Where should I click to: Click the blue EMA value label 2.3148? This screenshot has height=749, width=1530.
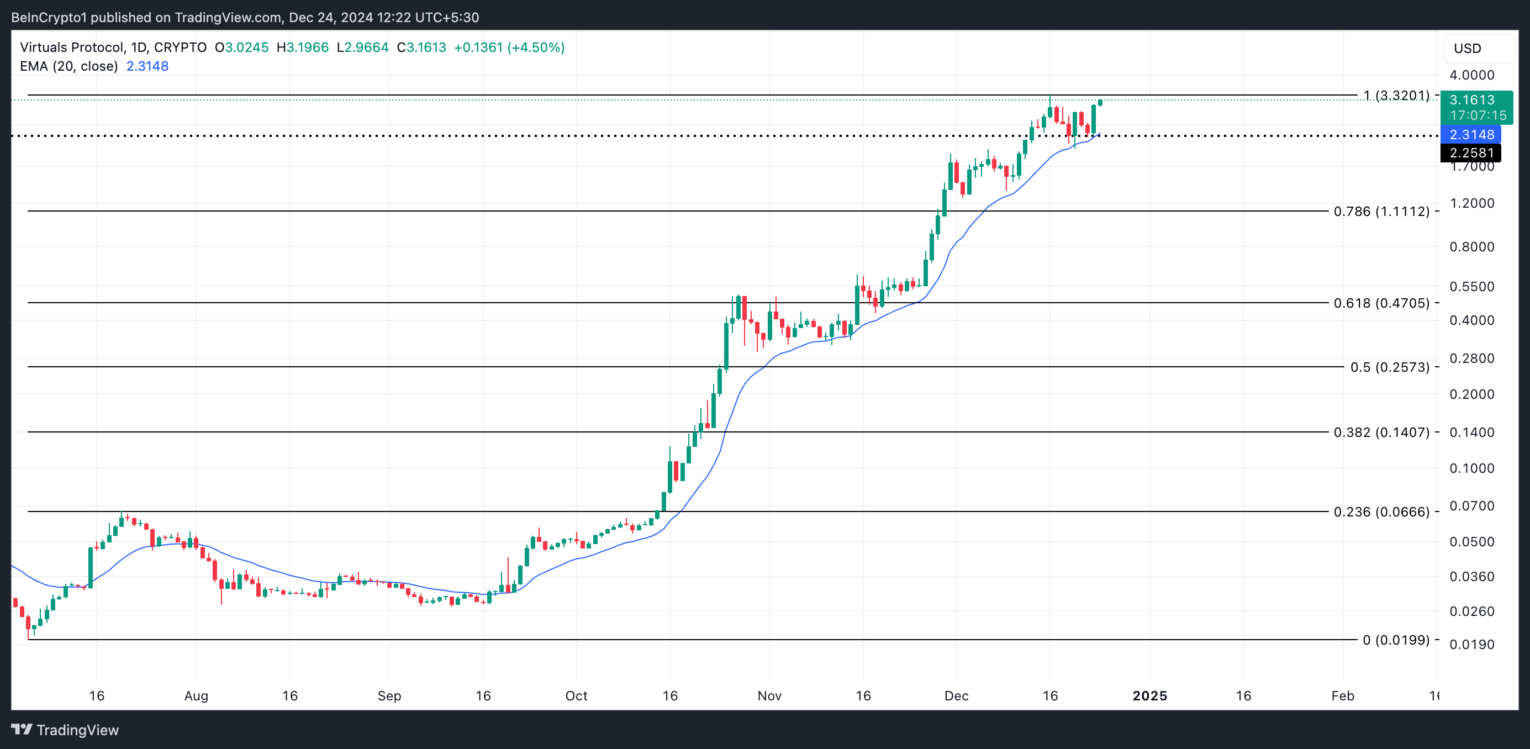tap(1471, 135)
